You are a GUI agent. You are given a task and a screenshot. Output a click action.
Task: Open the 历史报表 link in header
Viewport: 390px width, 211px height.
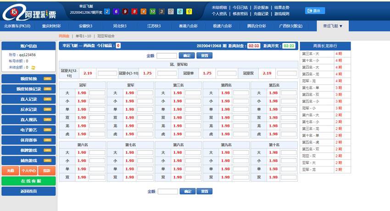pos(261,8)
